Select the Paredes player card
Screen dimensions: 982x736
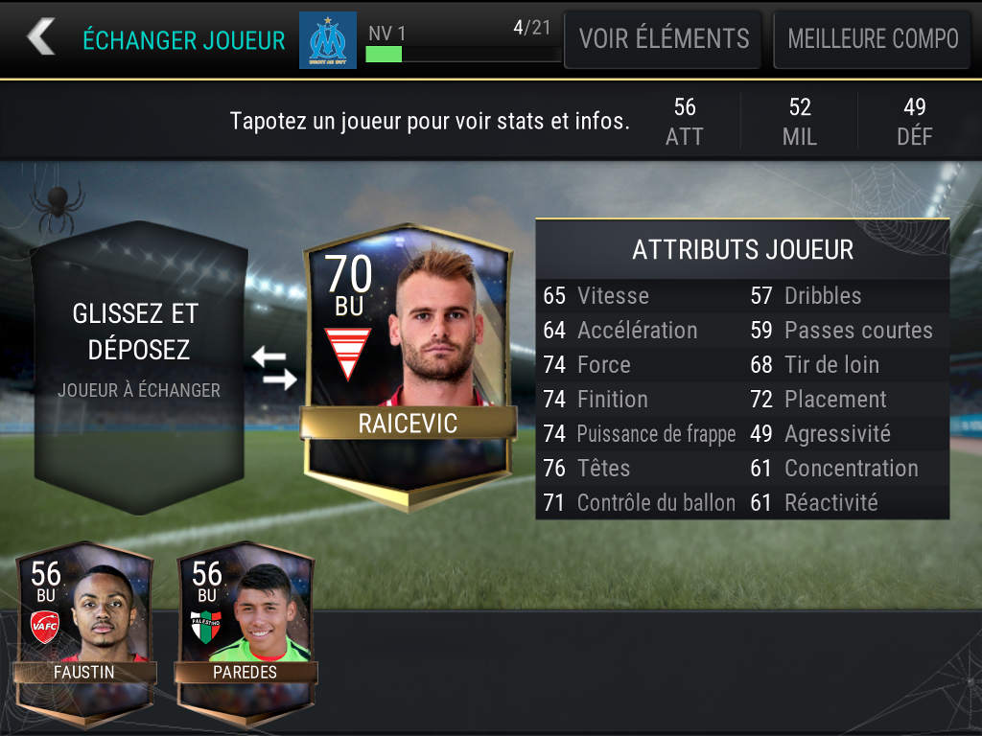tap(245, 634)
